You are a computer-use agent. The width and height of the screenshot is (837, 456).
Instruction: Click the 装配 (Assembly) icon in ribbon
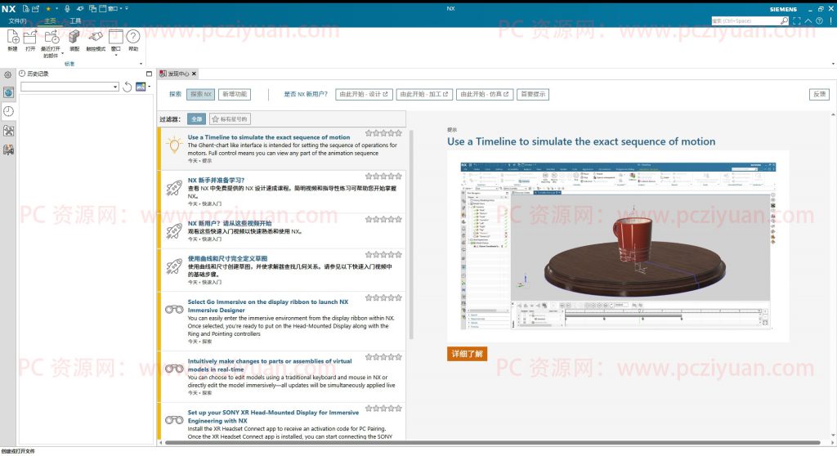tap(74, 37)
